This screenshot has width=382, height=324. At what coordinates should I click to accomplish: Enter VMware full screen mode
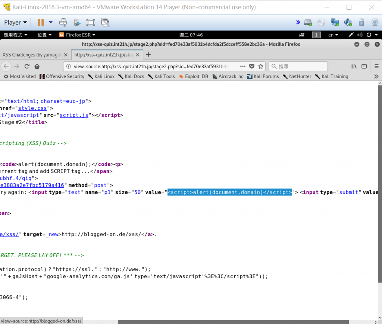91,22
